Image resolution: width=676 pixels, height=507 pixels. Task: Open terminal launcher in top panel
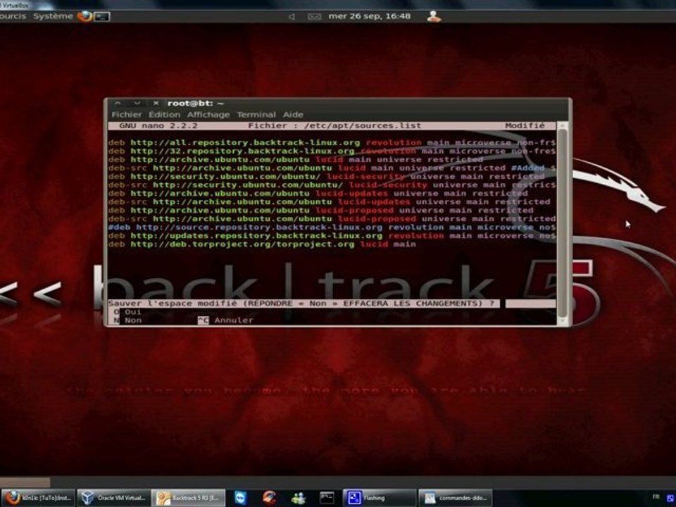pyautogui.click(x=102, y=17)
